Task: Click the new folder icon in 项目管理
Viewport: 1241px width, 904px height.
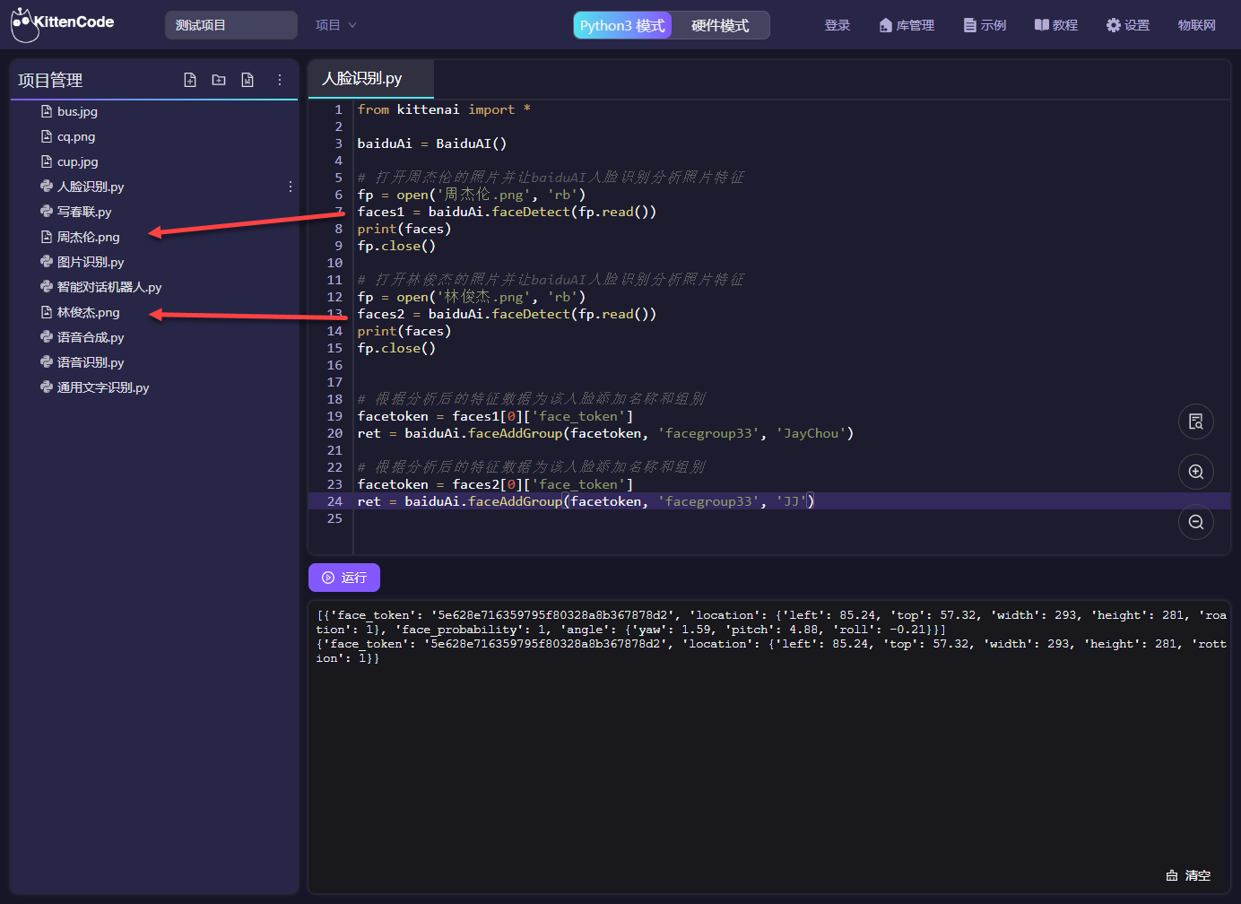Action: coord(219,80)
